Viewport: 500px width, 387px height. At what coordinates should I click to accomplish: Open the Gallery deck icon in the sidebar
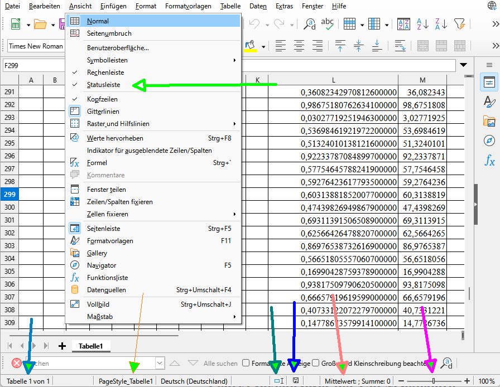[x=489, y=122]
